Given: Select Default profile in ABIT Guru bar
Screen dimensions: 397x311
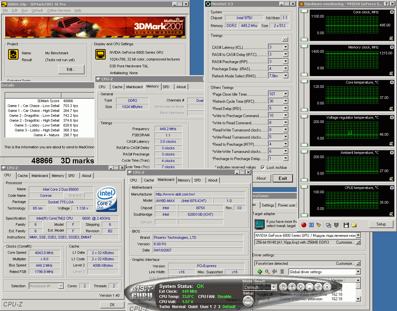Looking at the screenshot, I should 229,306.
